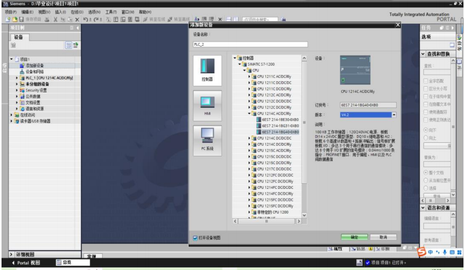Image resolution: width=465 pixels, height=270 pixels.
Task: Click the Accessible devices toolbar icon
Action: (x=197, y=19)
